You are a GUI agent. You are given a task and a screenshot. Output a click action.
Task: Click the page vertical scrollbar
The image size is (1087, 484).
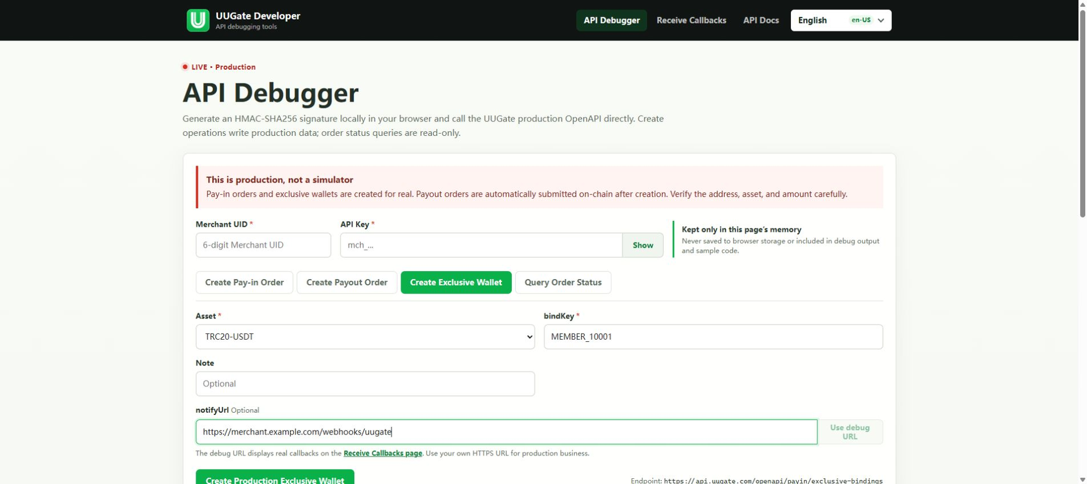tap(1082, 113)
